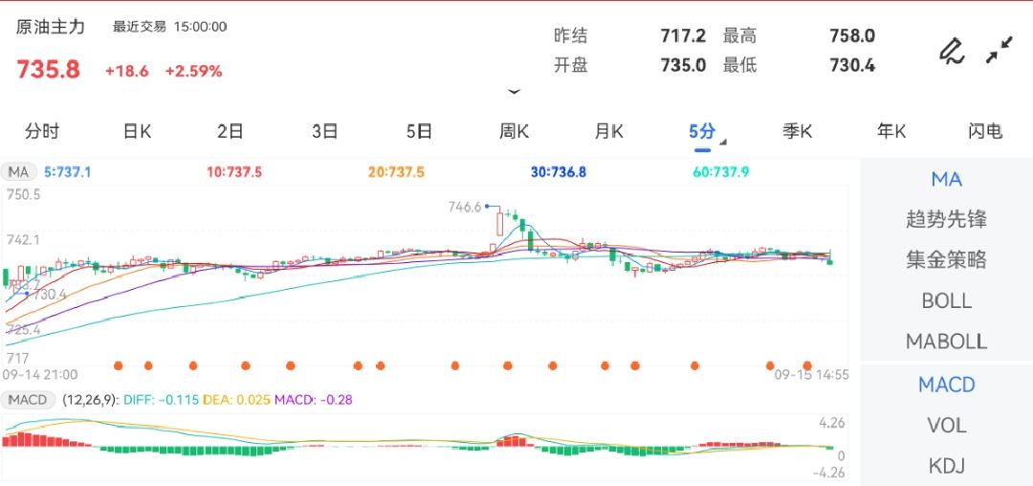Click the 最高 value 758.0
This screenshot has width=1033, height=486.
click(852, 35)
